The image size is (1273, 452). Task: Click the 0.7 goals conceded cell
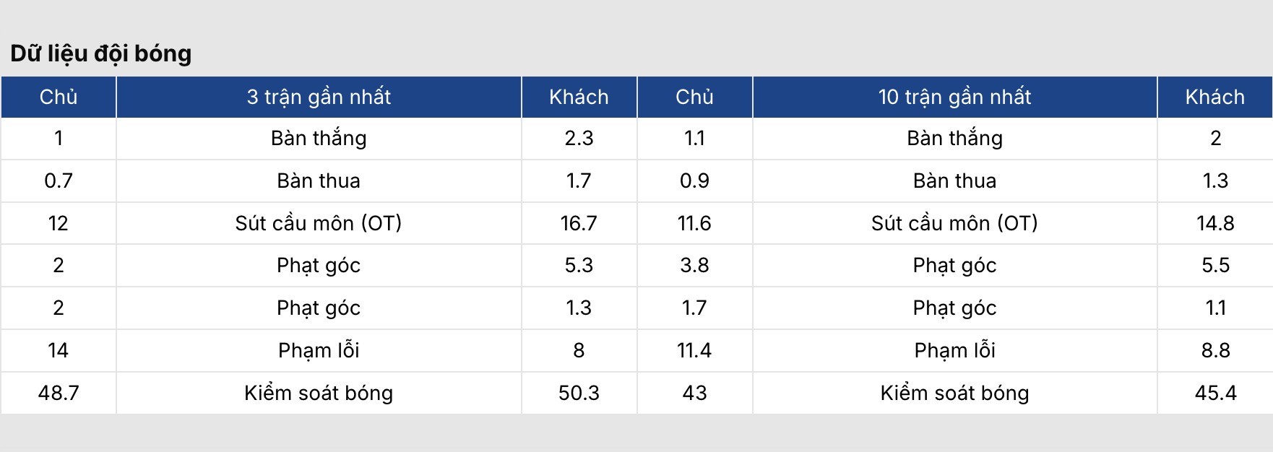59,181
